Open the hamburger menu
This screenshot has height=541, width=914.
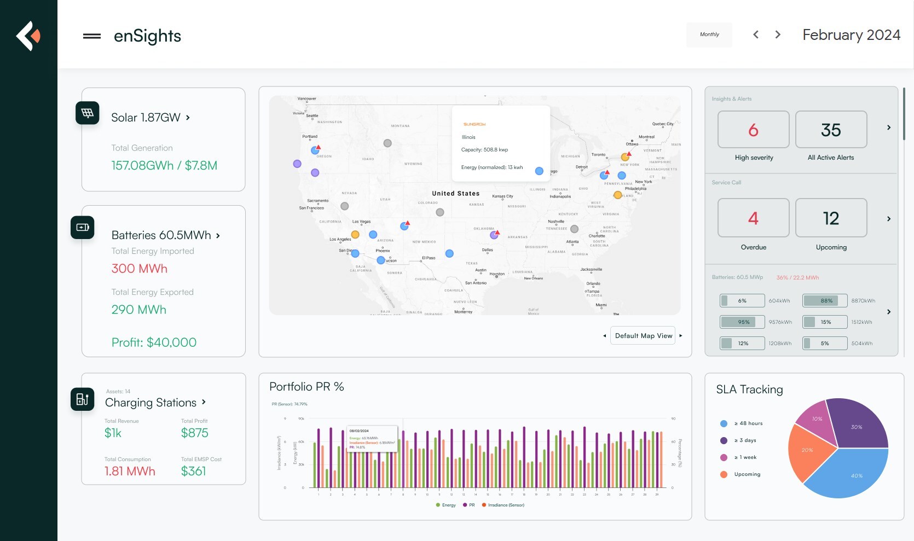[x=91, y=36]
